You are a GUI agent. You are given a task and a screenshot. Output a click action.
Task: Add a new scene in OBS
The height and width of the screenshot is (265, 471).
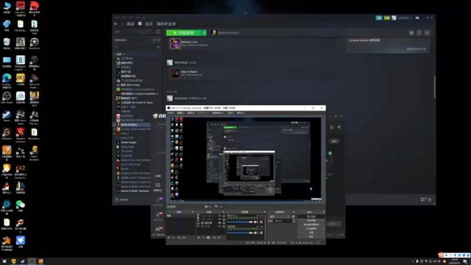pyautogui.click(x=168, y=237)
